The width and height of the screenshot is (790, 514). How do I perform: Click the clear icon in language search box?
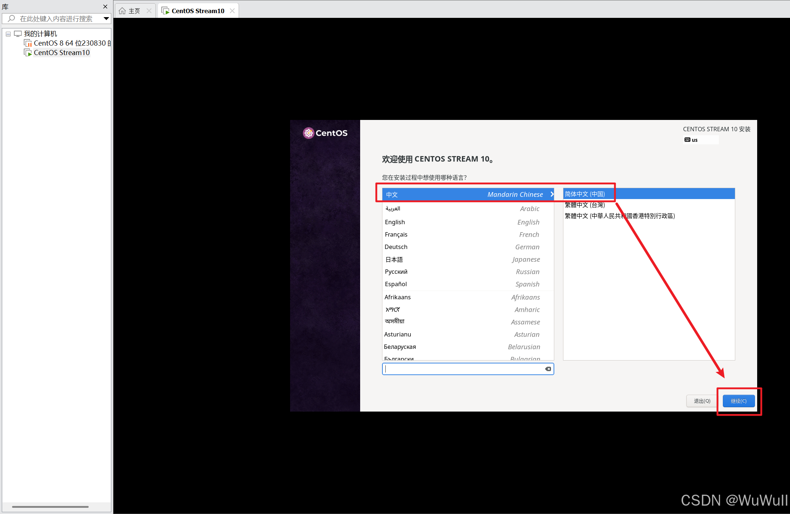point(548,369)
